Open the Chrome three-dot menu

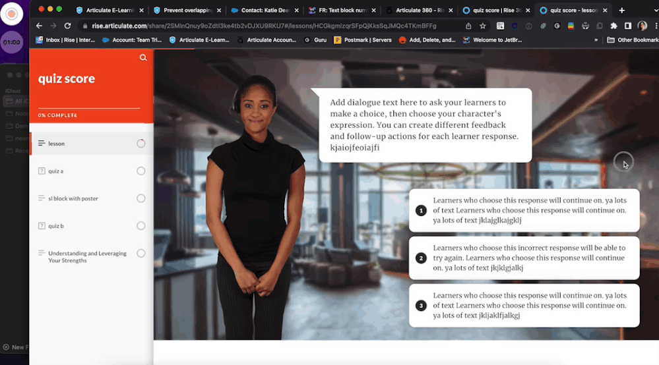click(x=656, y=26)
